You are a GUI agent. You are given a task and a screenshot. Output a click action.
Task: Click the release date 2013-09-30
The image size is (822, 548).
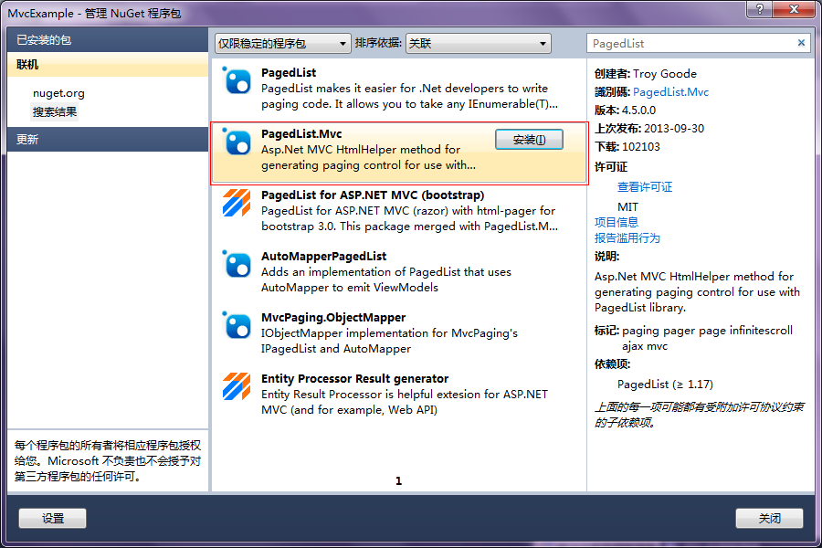point(674,129)
